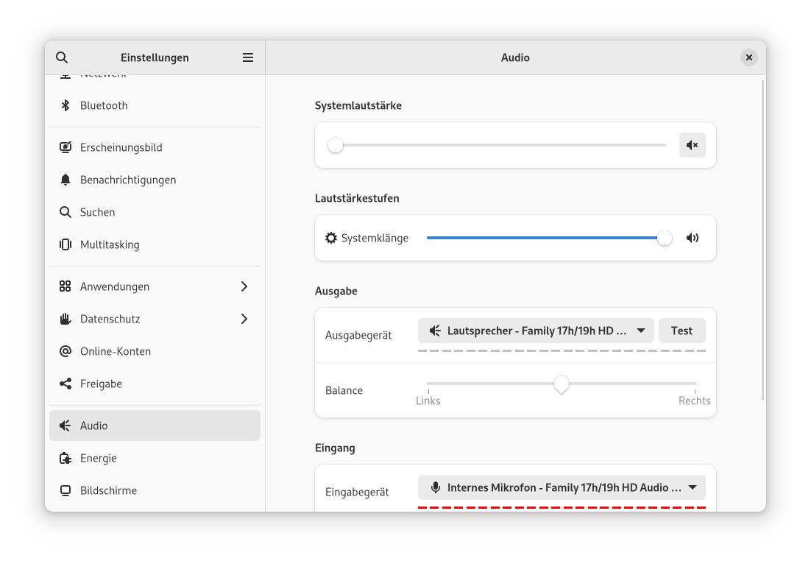The height and width of the screenshot is (561, 811).
Task: Mute Systemklänge using its speaker icon
Action: tap(692, 238)
